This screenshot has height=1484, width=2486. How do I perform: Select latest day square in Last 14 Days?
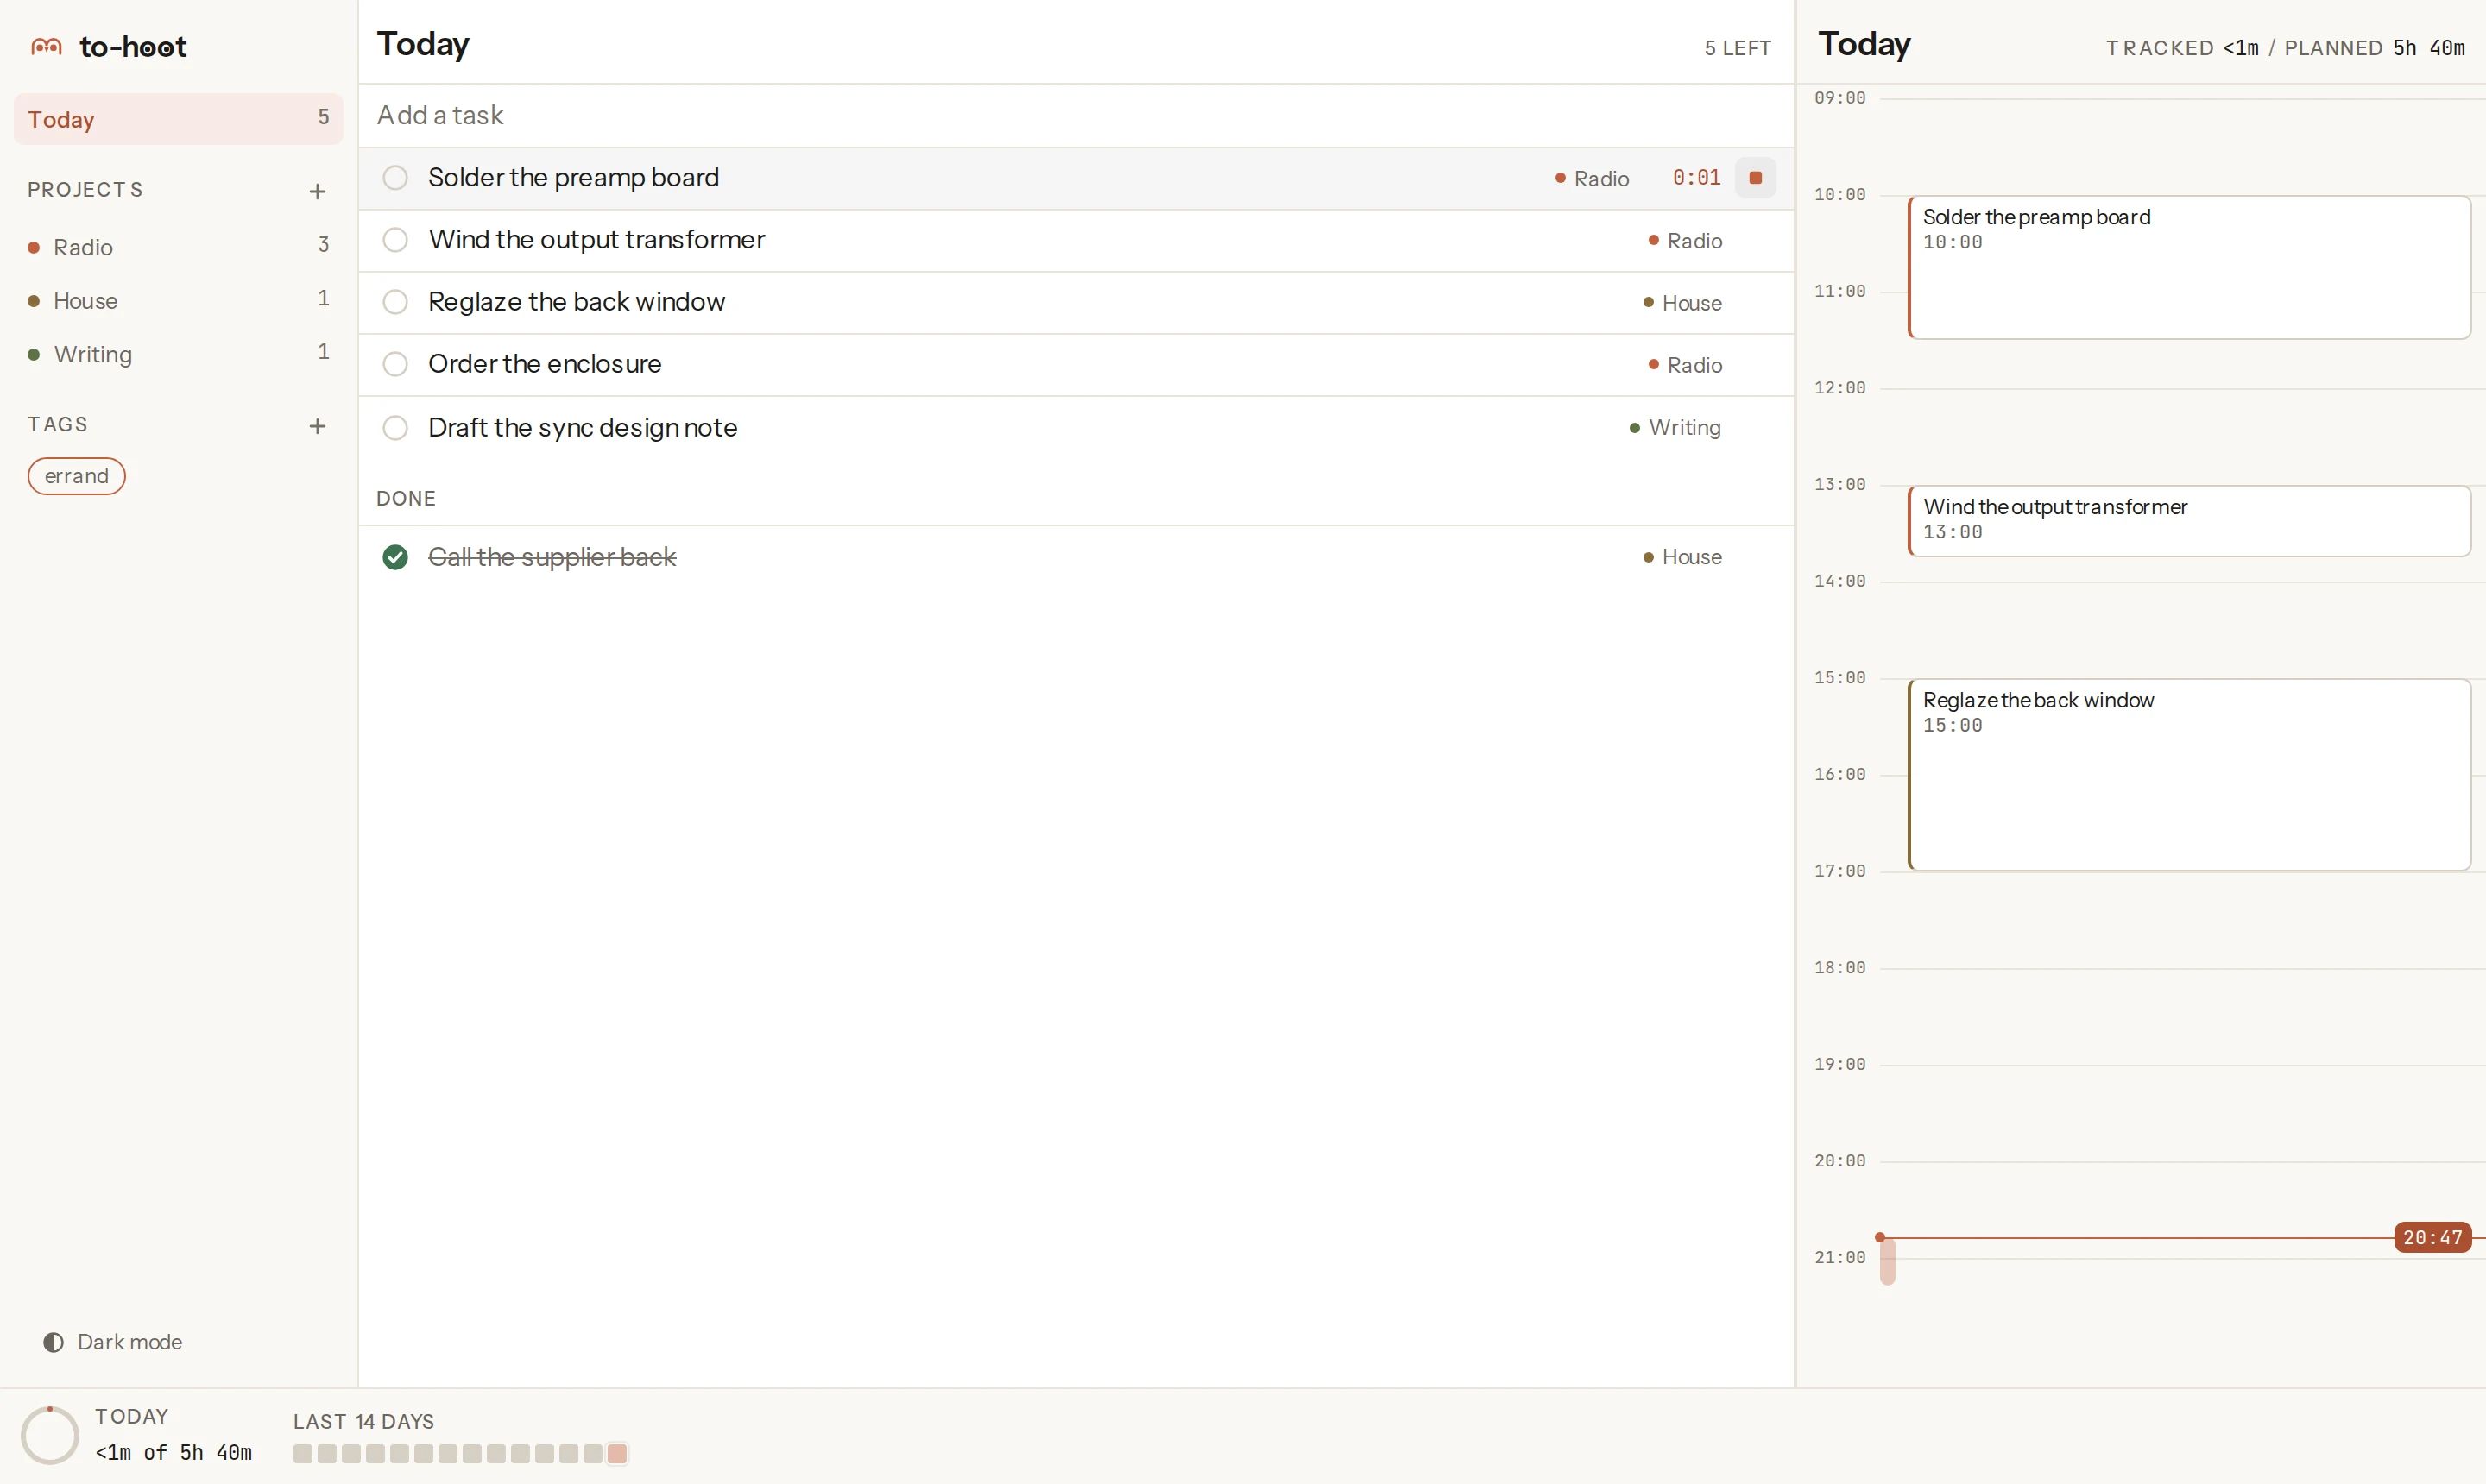[x=617, y=1453]
